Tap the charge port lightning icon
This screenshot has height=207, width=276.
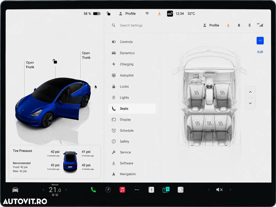[95, 87]
